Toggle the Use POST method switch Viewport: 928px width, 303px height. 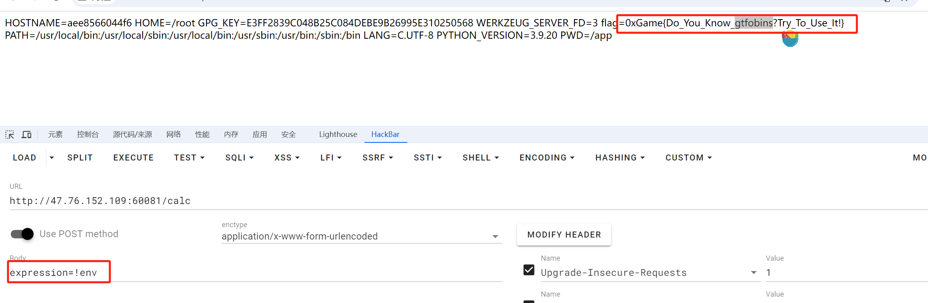pyautogui.click(x=22, y=234)
